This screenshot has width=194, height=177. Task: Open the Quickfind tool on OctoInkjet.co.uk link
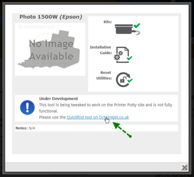[98, 117]
